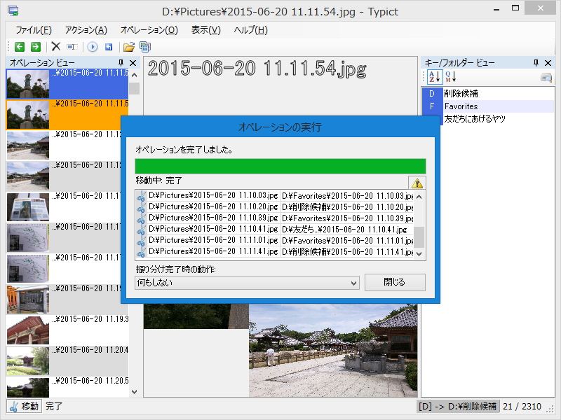Open the ヘルプ(H) menu
This screenshot has height=420, width=561.
click(x=250, y=30)
